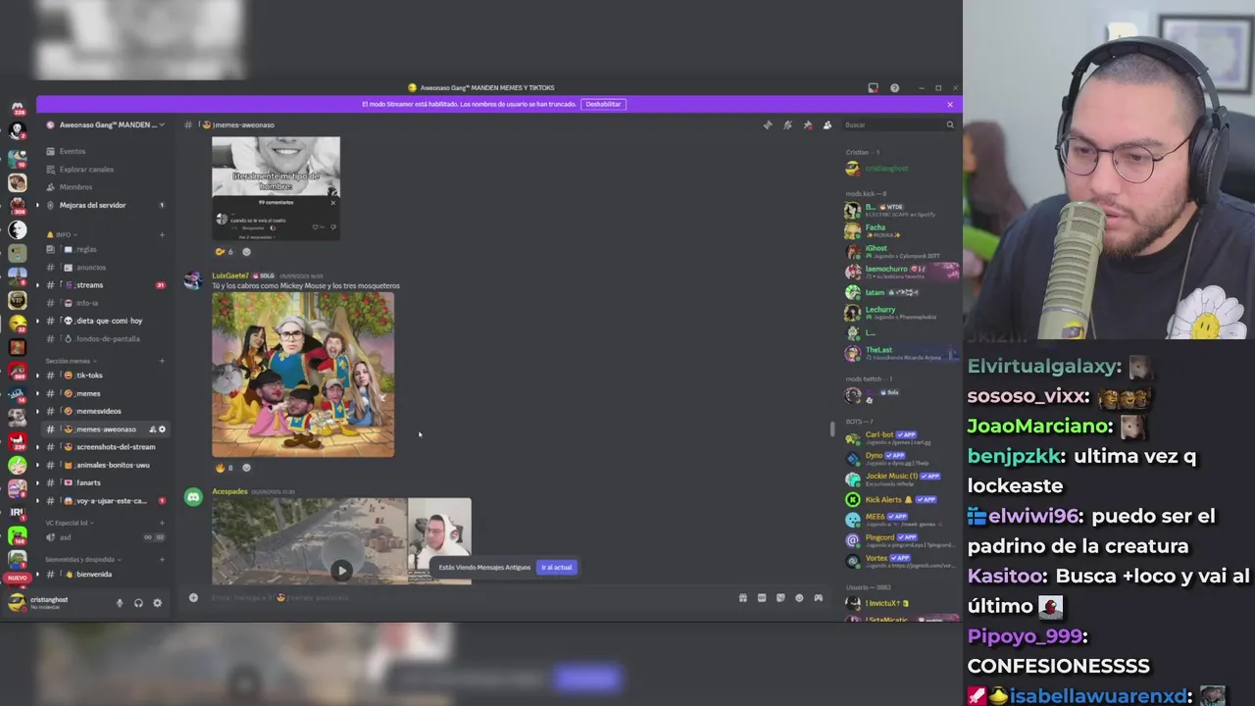Click the plus icon beside INFO category
The image size is (1255, 706).
click(x=162, y=234)
